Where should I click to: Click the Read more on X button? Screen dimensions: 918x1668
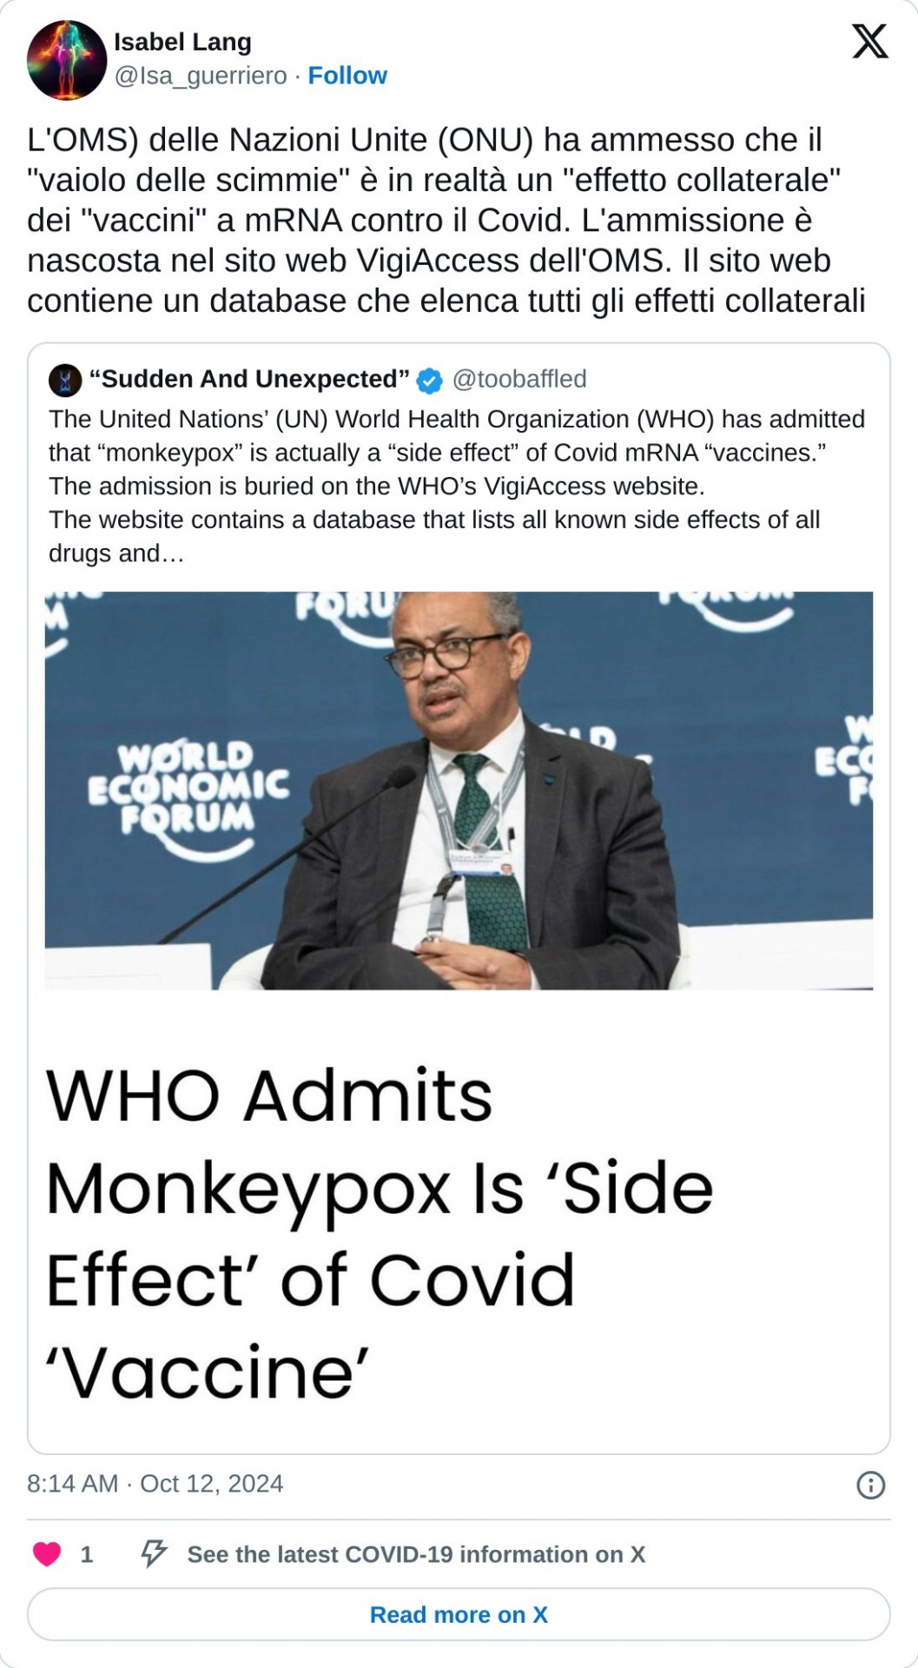click(459, 1614)
